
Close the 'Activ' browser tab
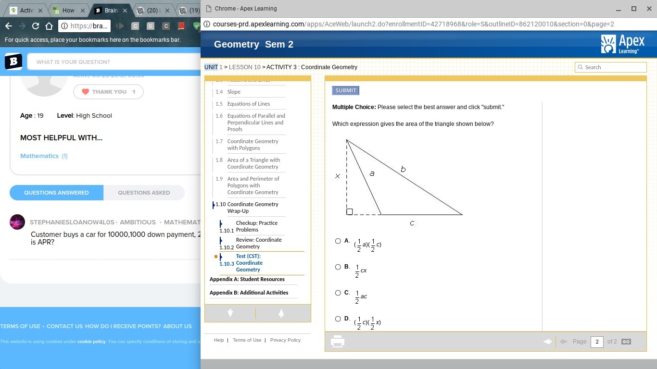pos(40,10)
